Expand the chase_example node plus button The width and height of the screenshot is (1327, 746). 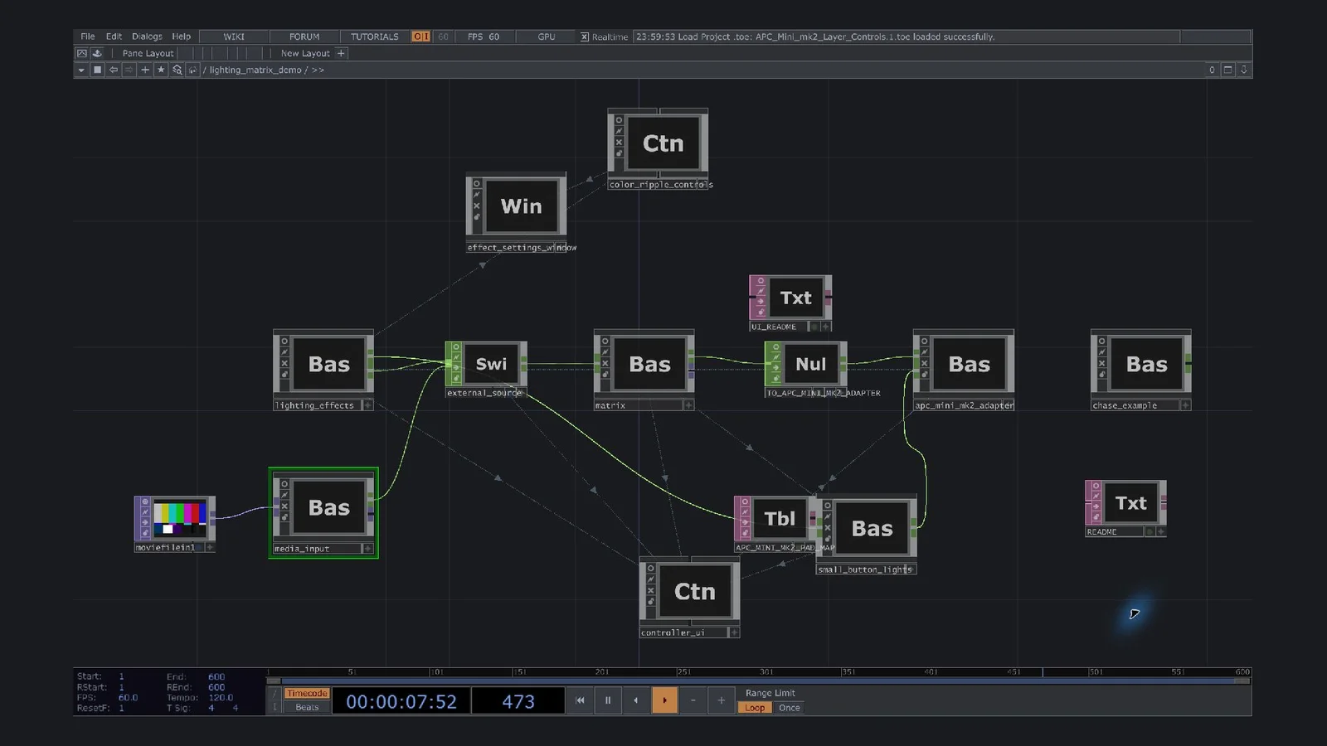pos(1185,405)
